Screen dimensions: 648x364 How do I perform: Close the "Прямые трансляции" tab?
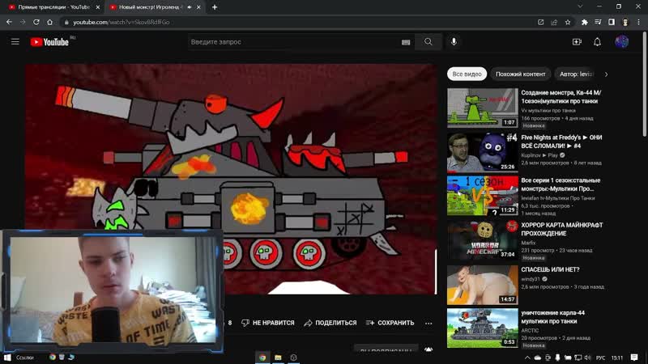98,7
